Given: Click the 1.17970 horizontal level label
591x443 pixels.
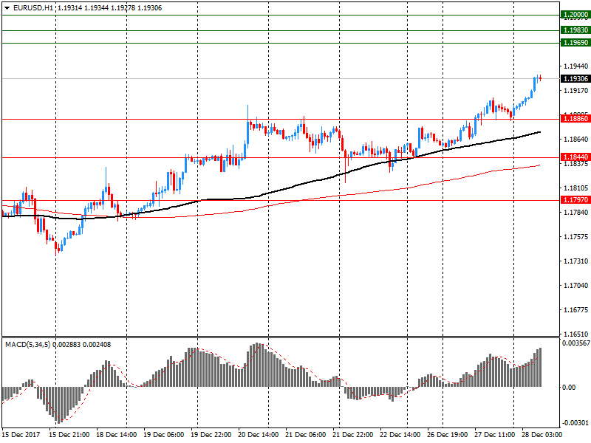Looking at the screenshot, I should pos(575,200).
